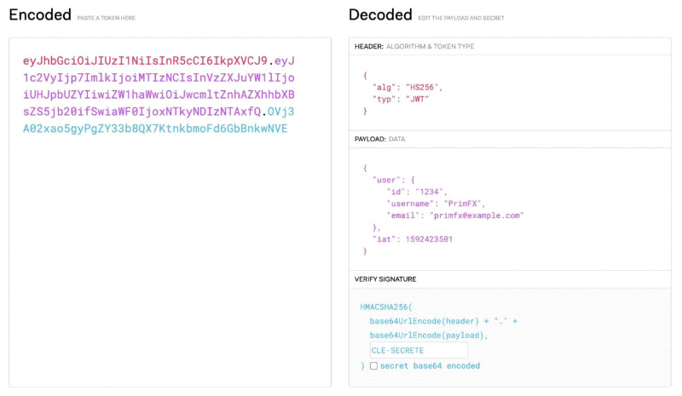The image size is (682, 396).
Task: Click the primfx@example.com email value
Action: point(477,215)
